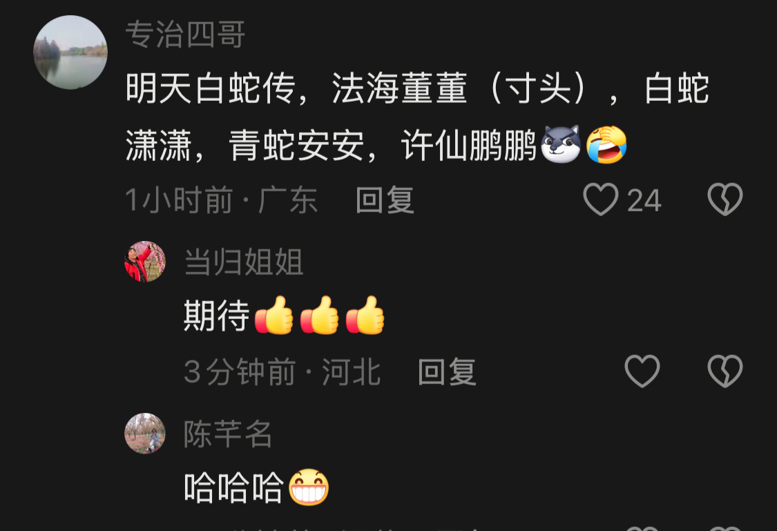Tap the first thumbs-up emoji after 期待

click(274, 315)
